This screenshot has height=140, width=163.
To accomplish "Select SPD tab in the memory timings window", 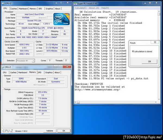I will pyautogui.click(x=40, y=72).
